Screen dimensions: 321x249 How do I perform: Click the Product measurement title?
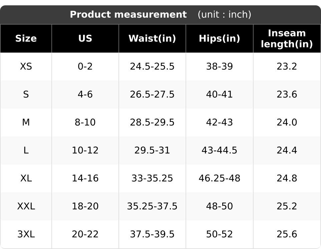[128, 15]
